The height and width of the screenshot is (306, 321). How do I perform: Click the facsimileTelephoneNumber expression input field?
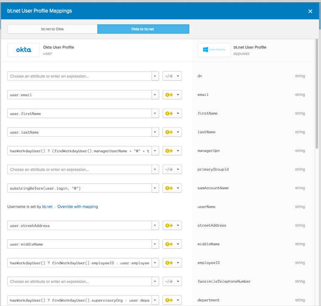[79, 282]
